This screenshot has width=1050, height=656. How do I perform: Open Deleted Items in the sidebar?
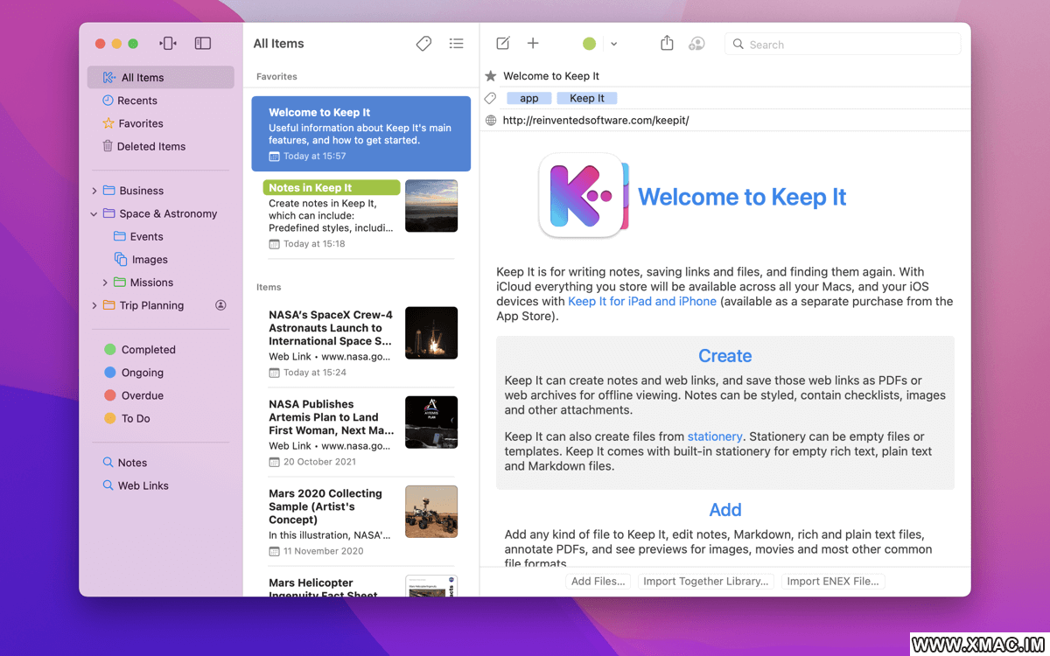pos(150,146)
